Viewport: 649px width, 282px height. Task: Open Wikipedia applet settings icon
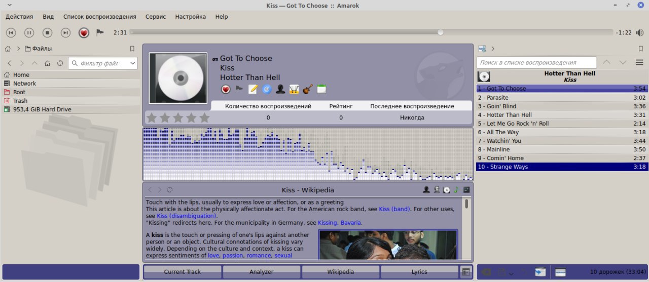pos(466,190)
